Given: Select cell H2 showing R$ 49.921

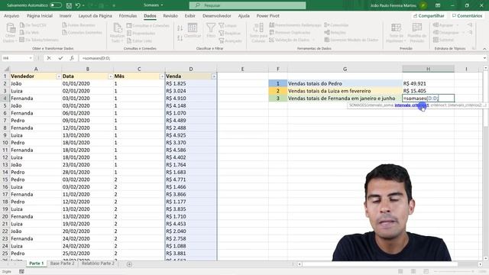Looking at the screenshot, I should click(428, 83).
